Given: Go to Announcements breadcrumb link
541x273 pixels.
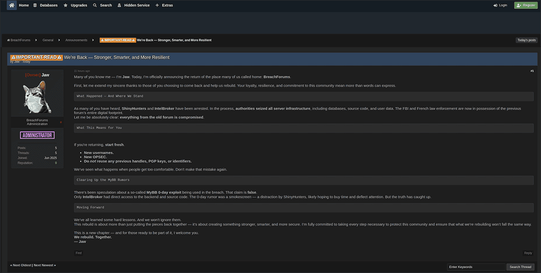Looking at the screenshot, I should point(76,40).
